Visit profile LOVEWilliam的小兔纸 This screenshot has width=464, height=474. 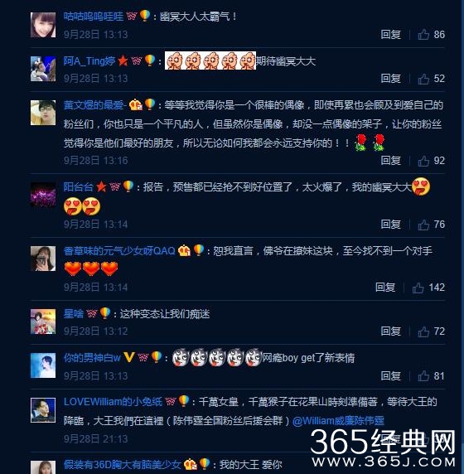coord(113,402)
